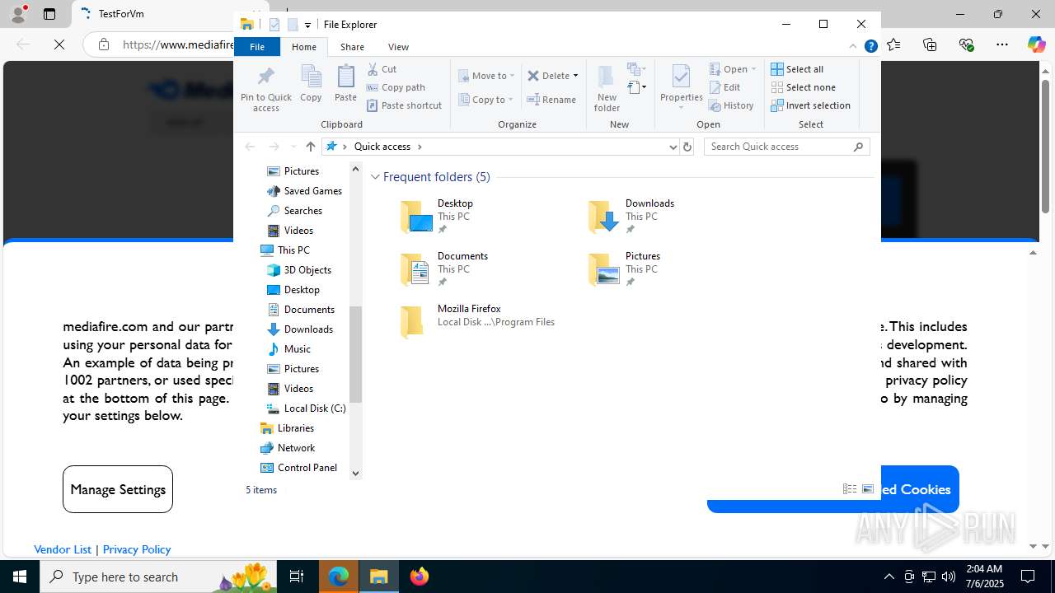Open Edge Copilot sidebar icon
This screenshot has height=593, width=1055.
pyautogui.click(x=1036, y=44)
